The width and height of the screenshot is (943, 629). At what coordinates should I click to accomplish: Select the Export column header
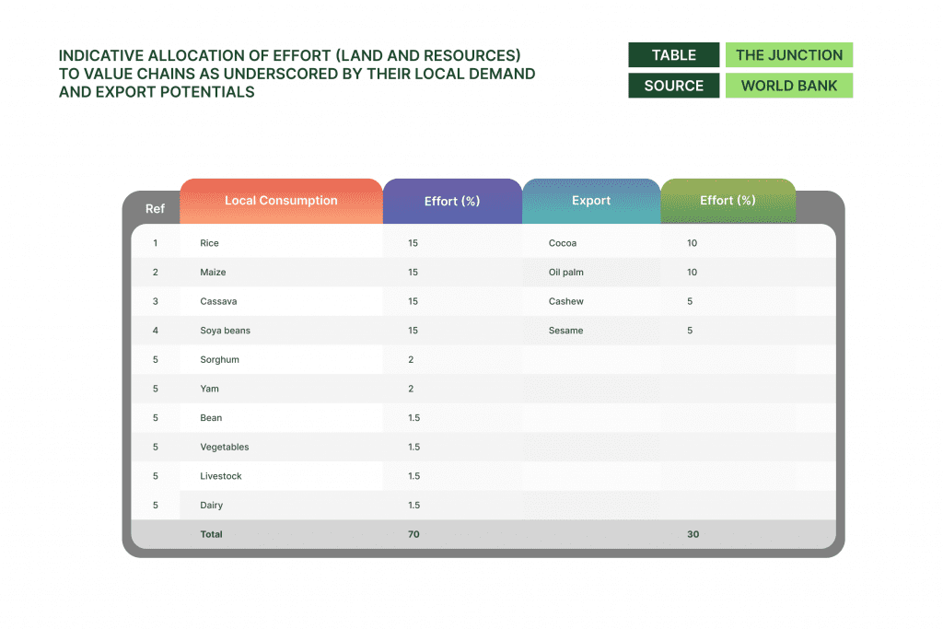tap(591, 201)
